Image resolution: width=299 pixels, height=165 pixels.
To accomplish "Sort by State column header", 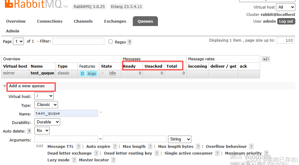I will (106, 66).
